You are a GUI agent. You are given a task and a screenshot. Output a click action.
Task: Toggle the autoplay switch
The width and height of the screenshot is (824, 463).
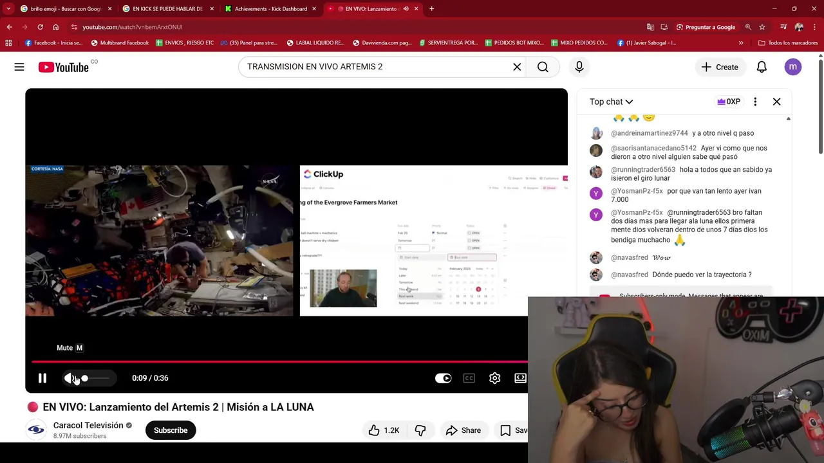443,378
